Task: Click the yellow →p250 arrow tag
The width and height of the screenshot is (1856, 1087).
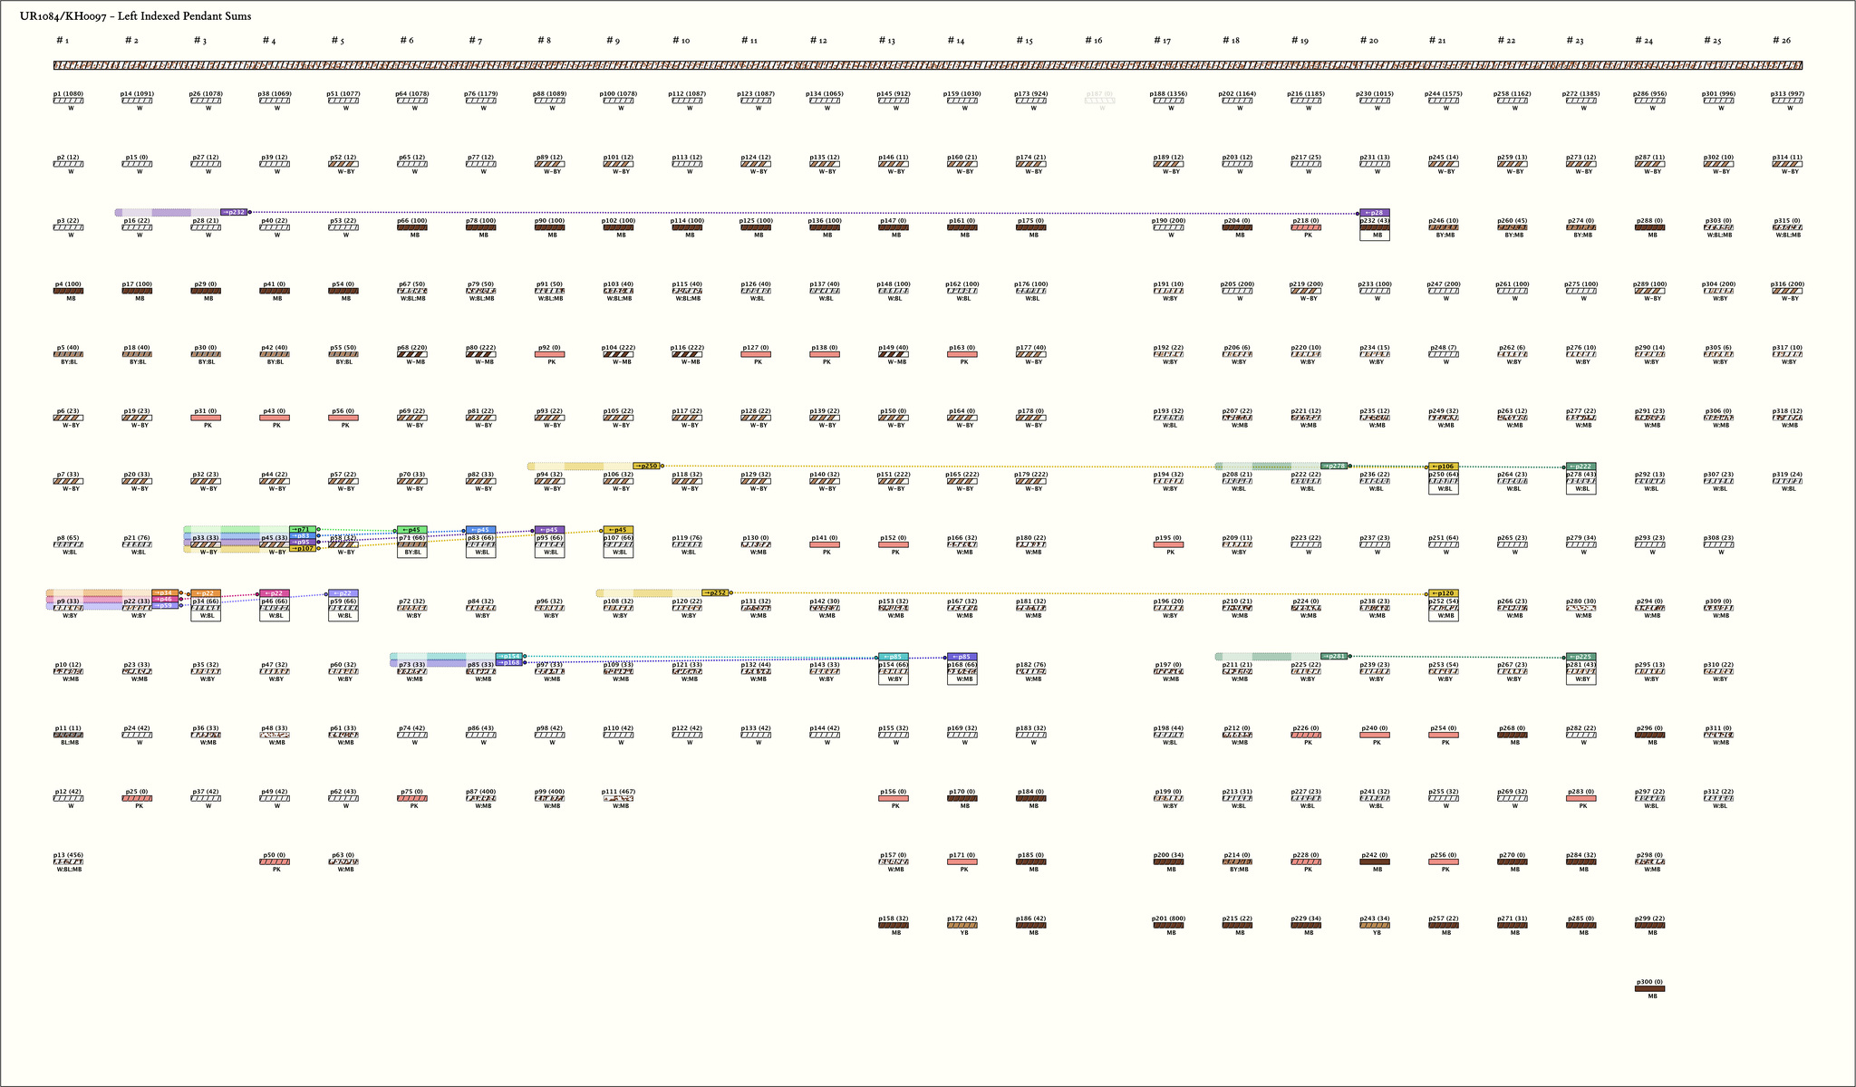Action: 646,466
